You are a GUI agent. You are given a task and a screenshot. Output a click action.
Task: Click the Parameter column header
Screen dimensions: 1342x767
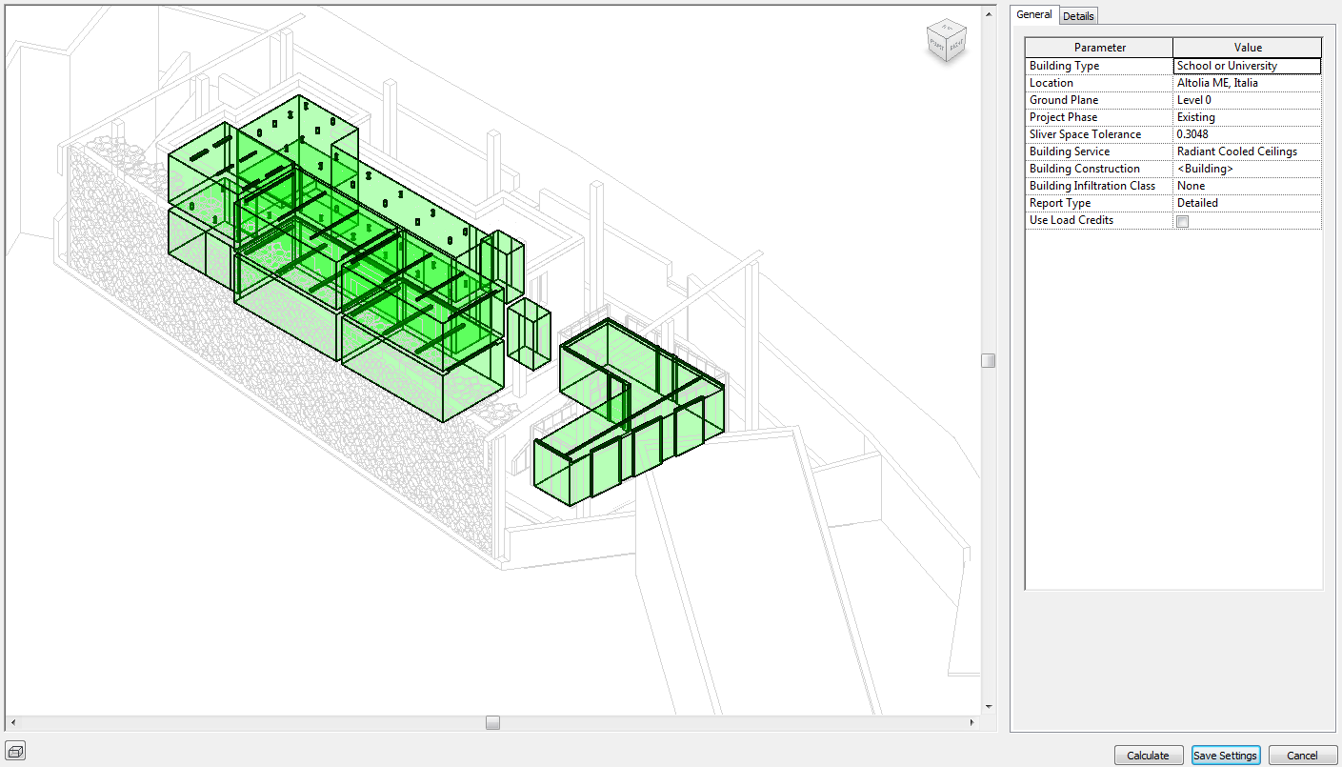pos(1099,48)
